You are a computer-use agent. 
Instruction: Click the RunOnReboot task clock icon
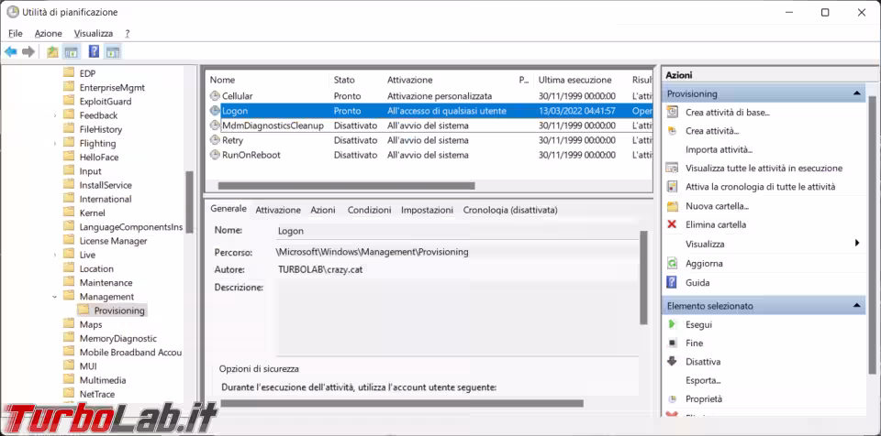215,154
